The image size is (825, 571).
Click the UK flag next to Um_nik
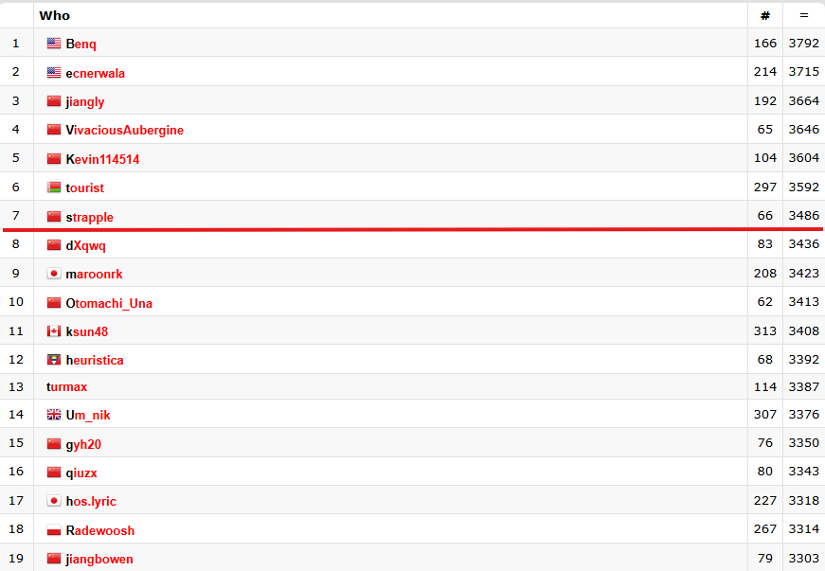tap(54, 415)
